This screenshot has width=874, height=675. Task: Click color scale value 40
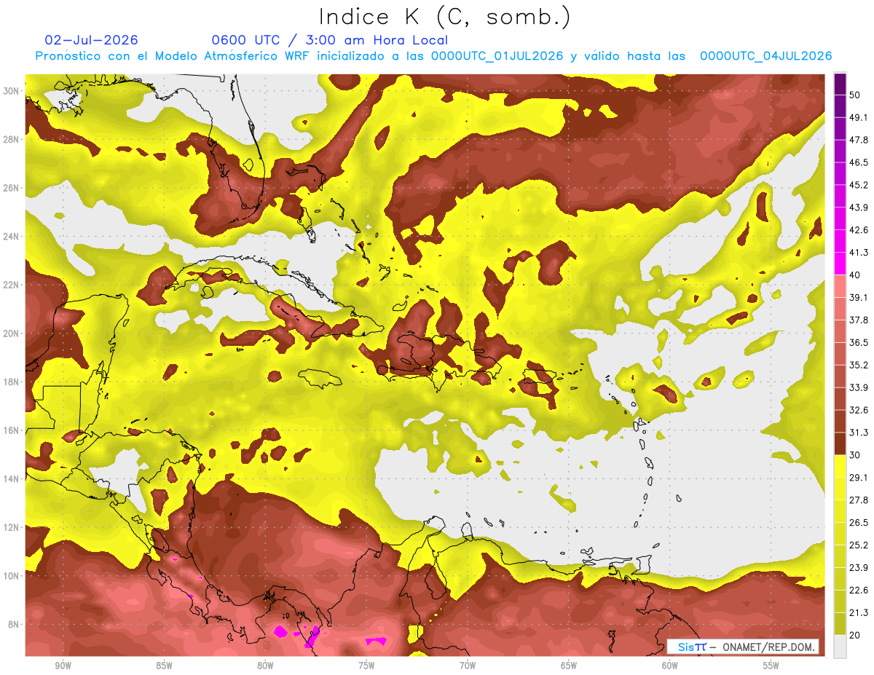(x=856, y=275)
